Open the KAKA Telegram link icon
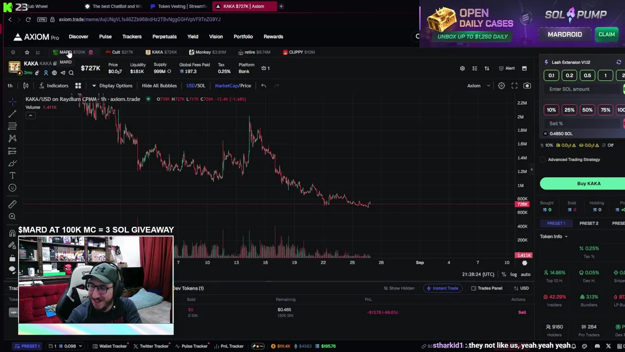625x352 pixels. [62, 73]
